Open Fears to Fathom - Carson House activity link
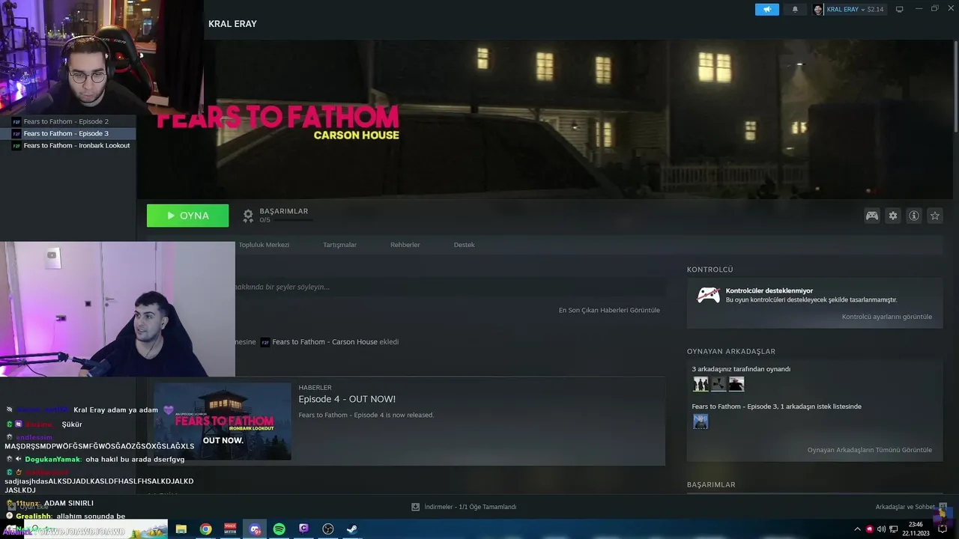This screenshot has height=539, width=959. pos(324,342)
